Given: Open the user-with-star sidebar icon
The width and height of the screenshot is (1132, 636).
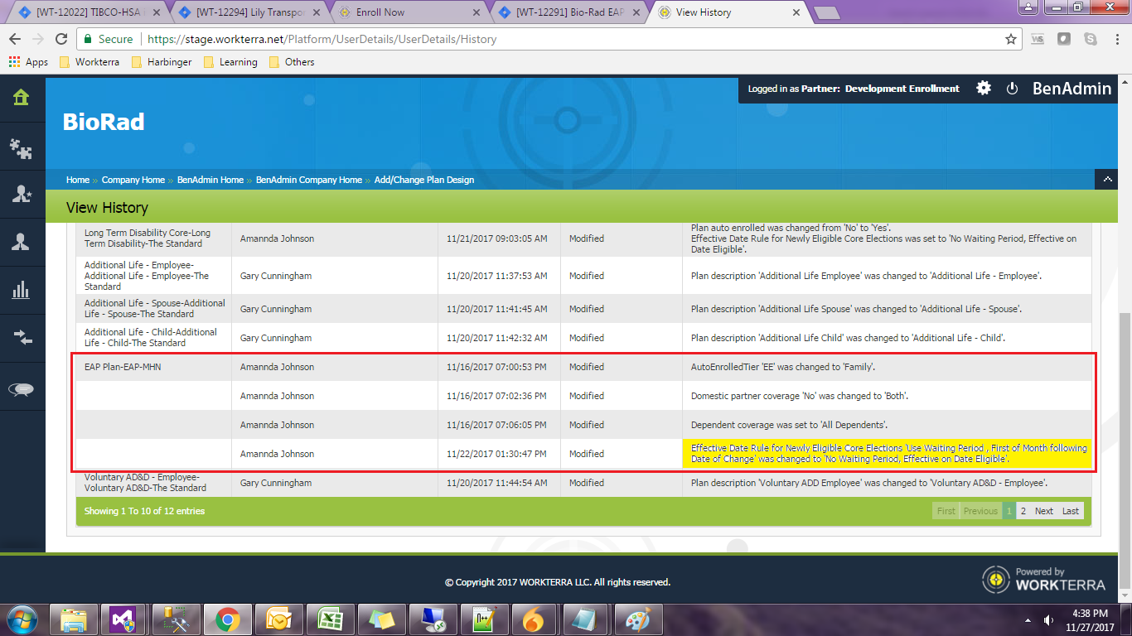Looking at the screenshot, I should [x=21, y=194].
